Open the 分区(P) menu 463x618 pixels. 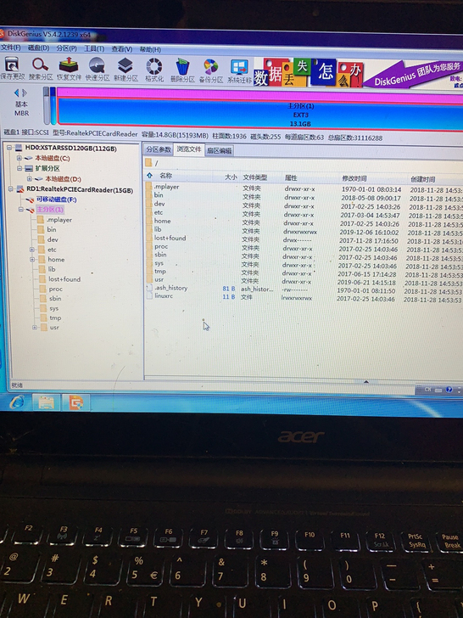click(66, 48)
